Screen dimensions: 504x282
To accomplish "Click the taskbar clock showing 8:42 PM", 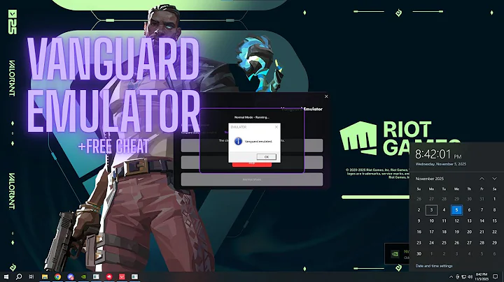I will tap(482, 277).
